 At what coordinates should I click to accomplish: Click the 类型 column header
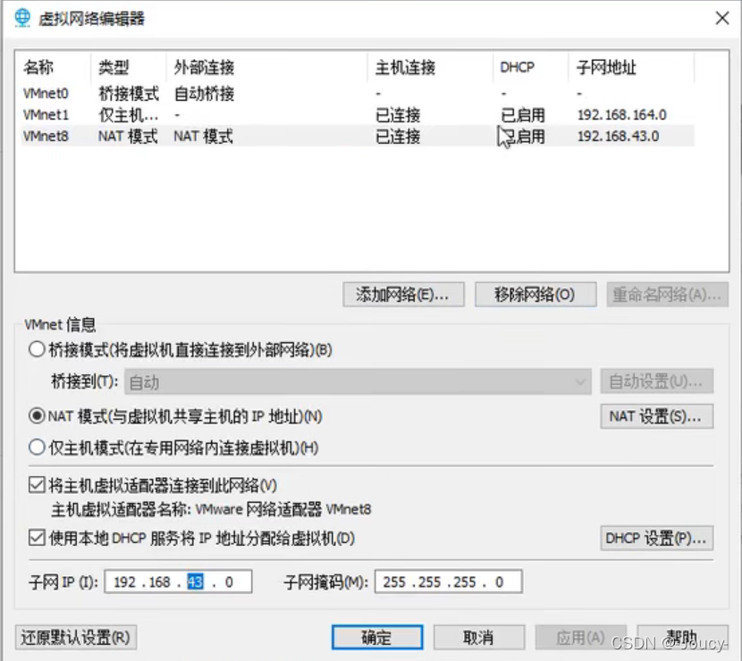coord(114,67)
